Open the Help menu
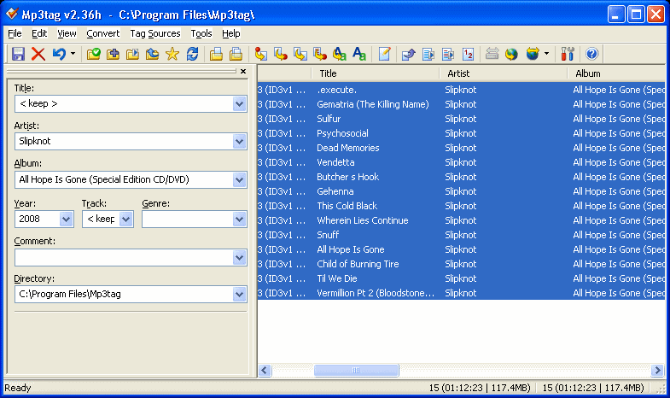670x398 pixels. (230, 33)
